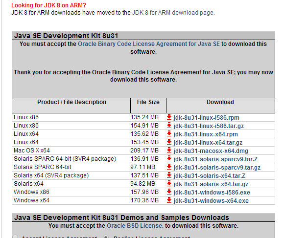Screen dimensions: 284x238
Task: Click 'Demos and Samples Downloads' section title
Action: (121, 217)
